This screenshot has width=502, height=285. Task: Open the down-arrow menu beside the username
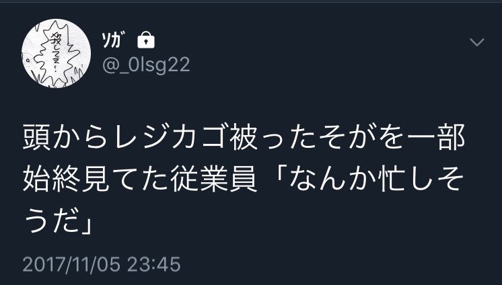[476, 42]
